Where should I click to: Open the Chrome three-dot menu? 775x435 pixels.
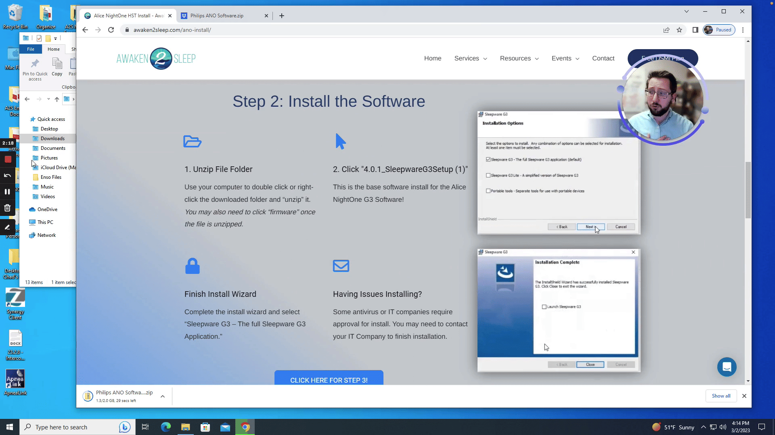[x=743, y=30]
